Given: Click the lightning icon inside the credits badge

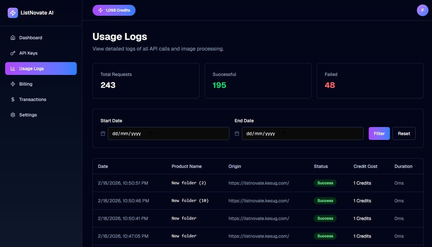Looking at the screenshot, I should (x=100, y=10).
